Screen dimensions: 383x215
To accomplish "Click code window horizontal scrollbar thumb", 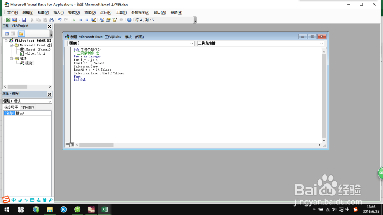I will (96, 145).
